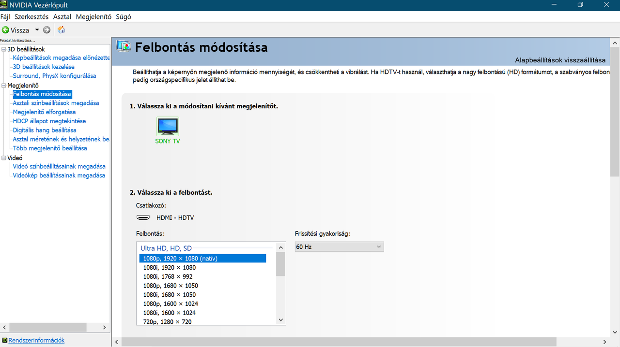Collapse the Megjelenítő tree node
This screenshot has width=620, height=347.
[x=4, y=86]
